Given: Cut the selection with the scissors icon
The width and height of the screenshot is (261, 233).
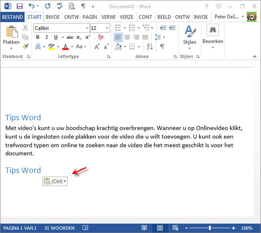Looking at the screenshot, I should [x=25, y=28].
